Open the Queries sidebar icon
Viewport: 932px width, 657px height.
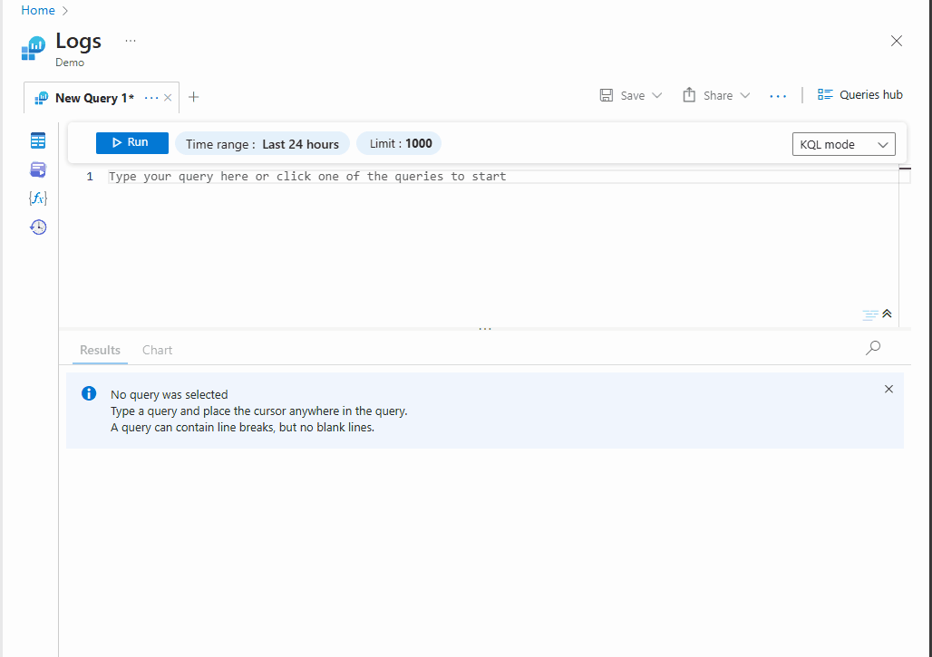coord(38,169)
